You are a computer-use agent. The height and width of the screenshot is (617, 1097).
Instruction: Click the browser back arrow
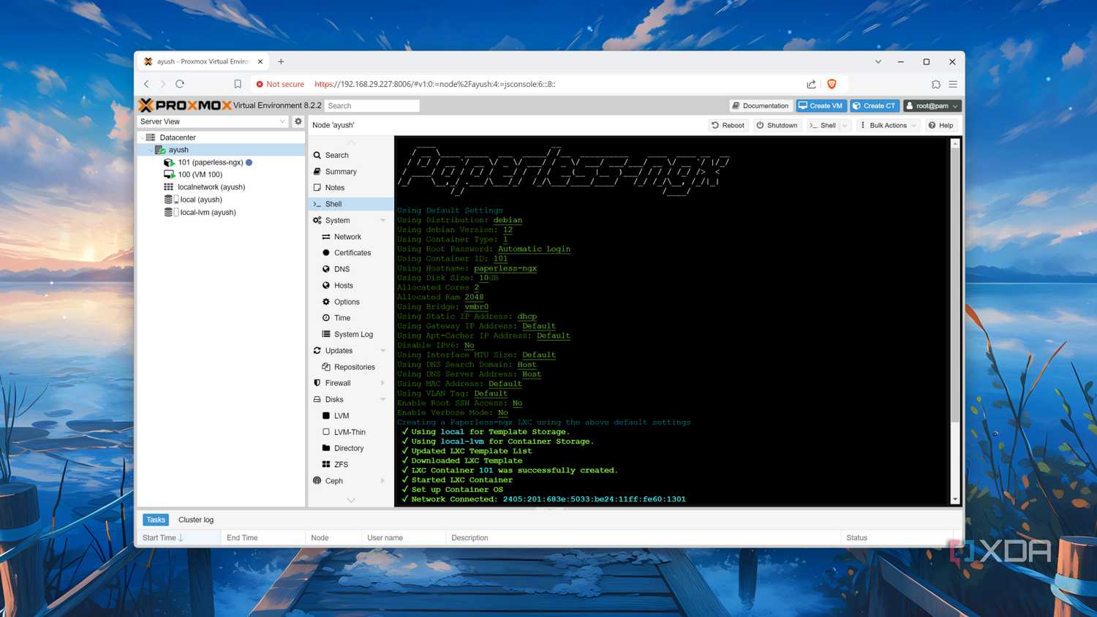point(146,84)
